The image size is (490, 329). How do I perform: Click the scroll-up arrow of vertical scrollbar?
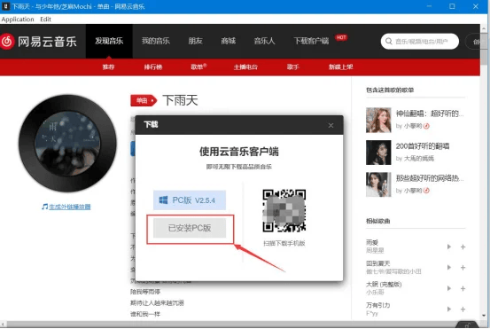pos(485,27)
